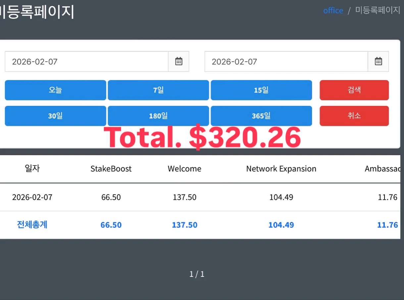Select the 180일 range button

point(158,116)
